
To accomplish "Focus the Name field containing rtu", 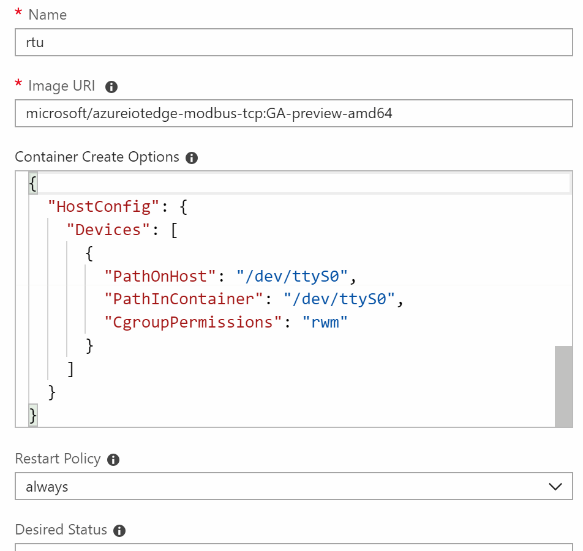I will pyautogui.click(x=293, y=43).
